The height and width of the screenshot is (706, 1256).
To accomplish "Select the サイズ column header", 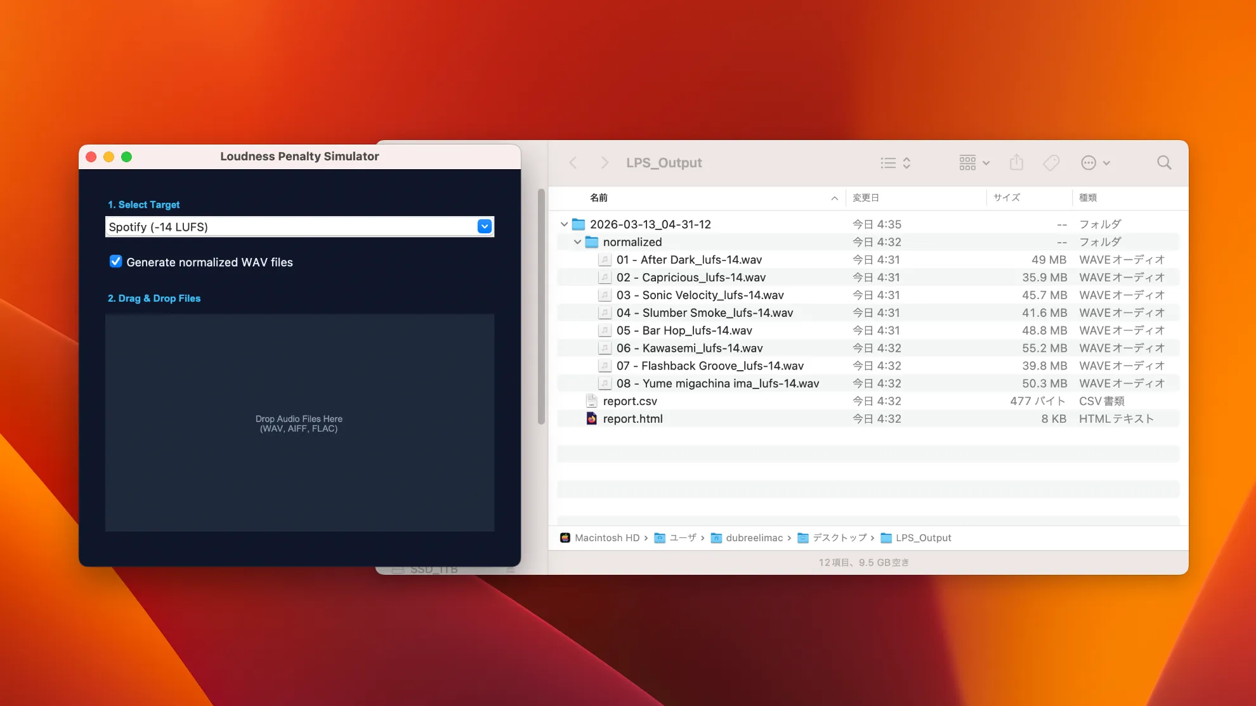I will click(1007, 197).
